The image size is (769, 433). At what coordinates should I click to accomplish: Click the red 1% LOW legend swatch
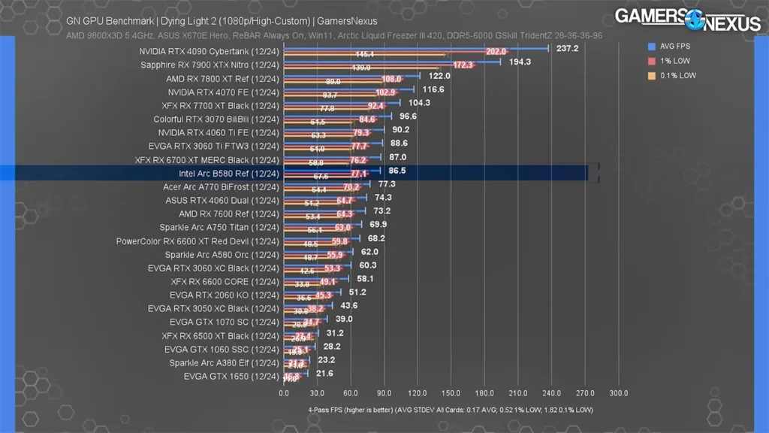pyautogui.click(x=651, y=61)
